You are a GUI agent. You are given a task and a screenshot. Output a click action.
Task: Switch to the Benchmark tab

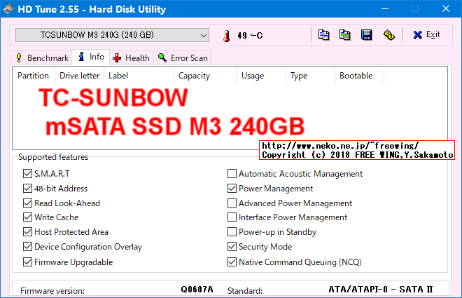[x=42, y=57]
